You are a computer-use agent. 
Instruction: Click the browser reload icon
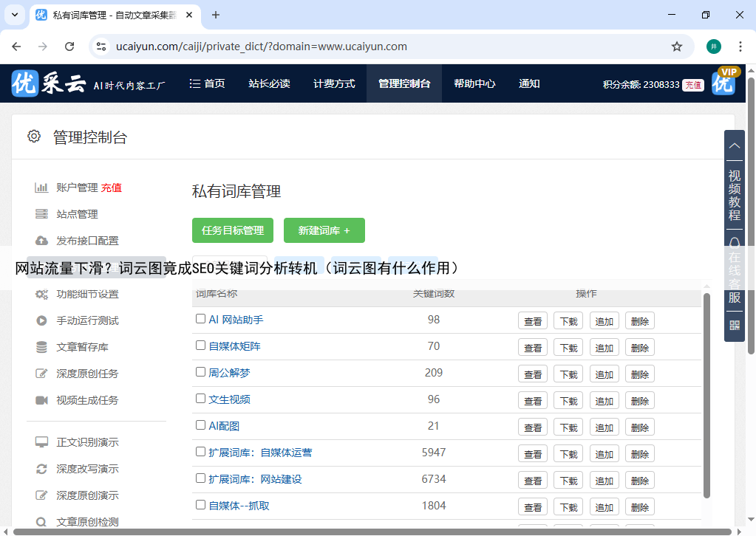(x=69, y=47)
